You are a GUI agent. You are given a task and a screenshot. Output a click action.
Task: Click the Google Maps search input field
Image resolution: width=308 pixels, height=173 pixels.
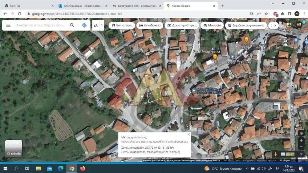pos(40,25)
